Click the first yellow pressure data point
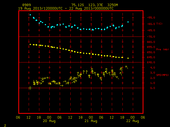170x127 pixels. [30, 44]
